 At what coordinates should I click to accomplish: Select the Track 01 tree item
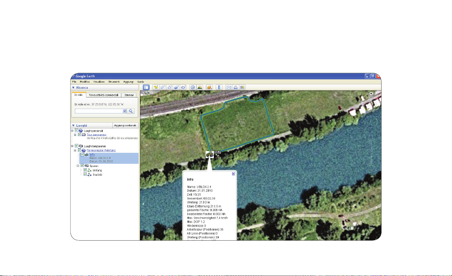tap(97, 174)
